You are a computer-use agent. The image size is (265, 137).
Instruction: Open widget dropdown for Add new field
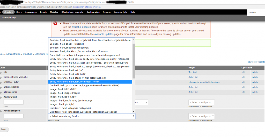click(x=202, y=102)
